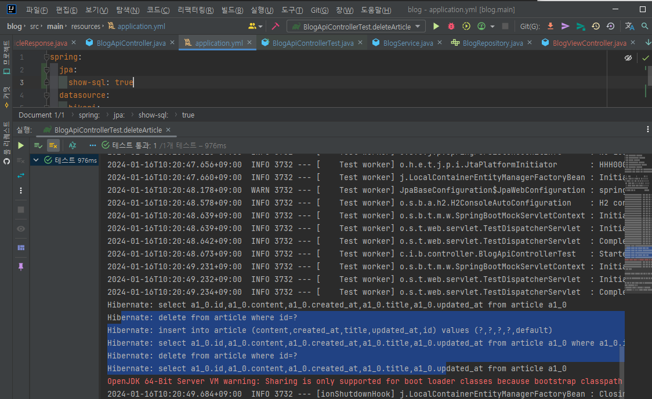Image resolution: width=652 pixels, height=399 pixels.
Task: Collapse the spring: fold marker
Action: pyautogui.click(x=46, y=57)
